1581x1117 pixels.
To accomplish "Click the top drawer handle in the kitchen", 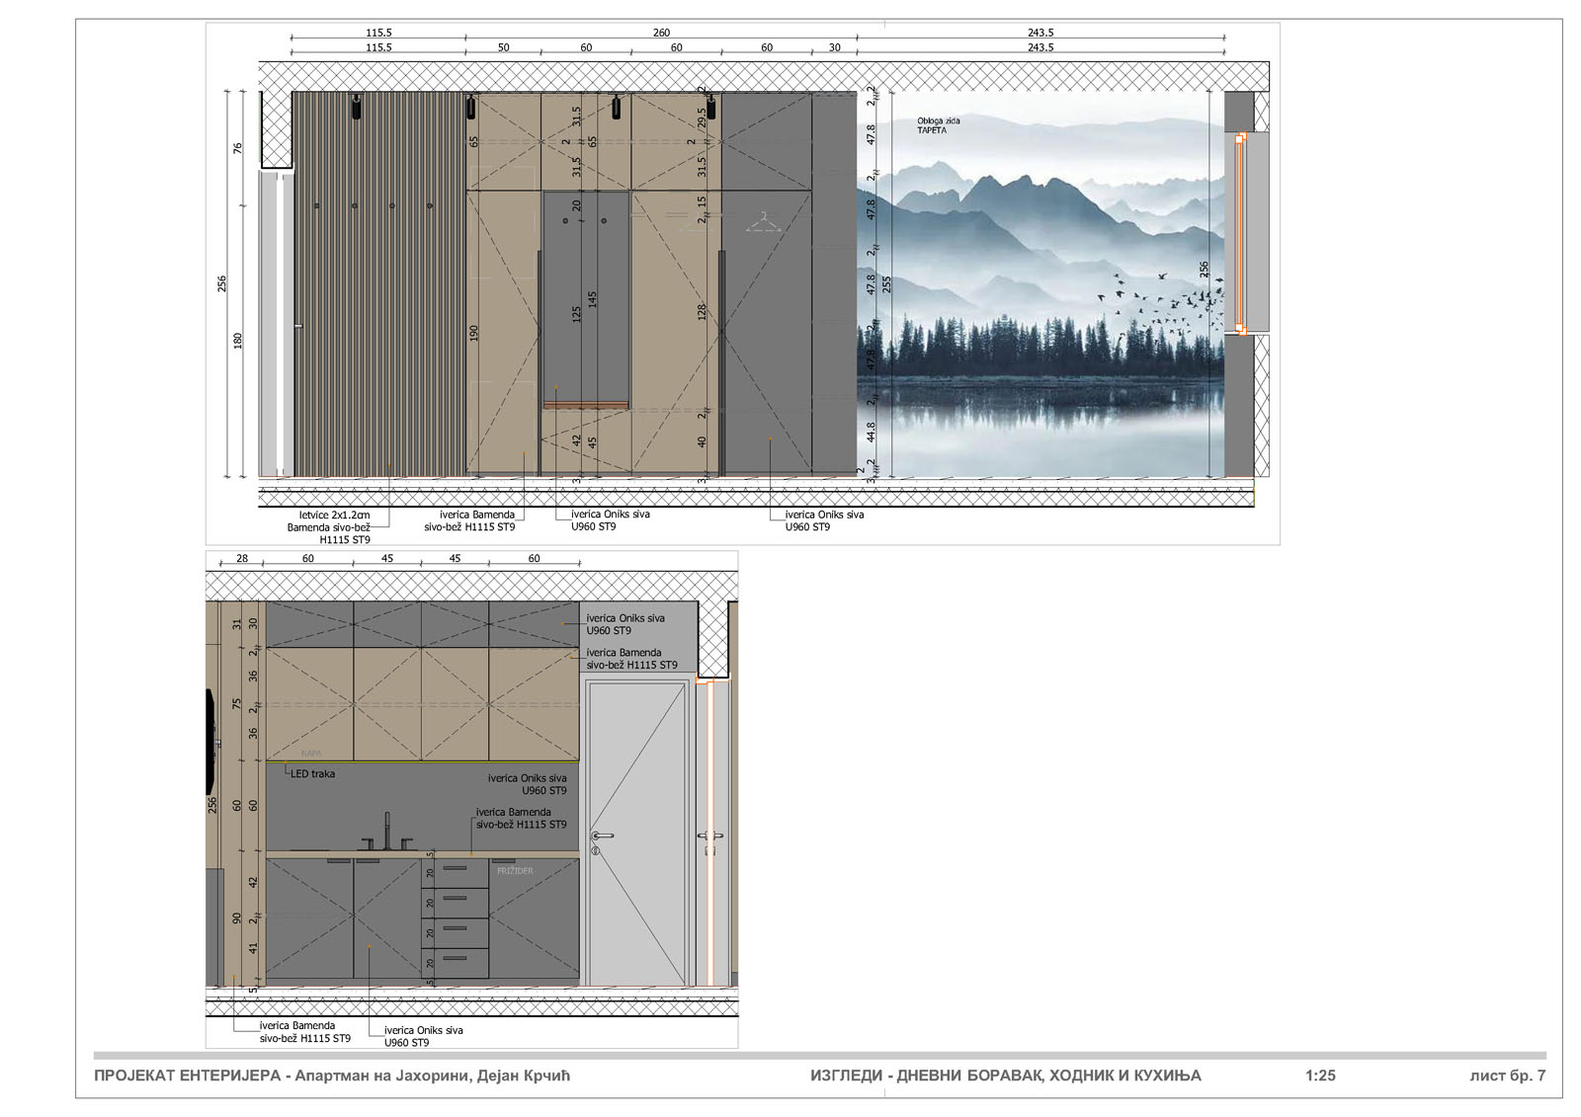I will (455, 868).
